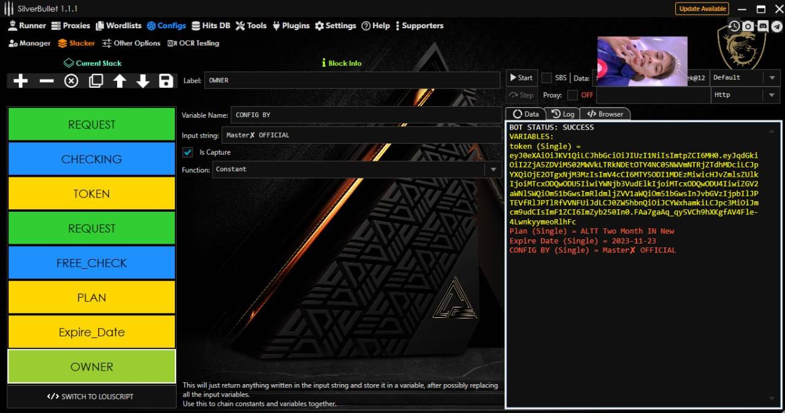Viewport: 785px width, 413px height.
Task: Click the scroll-up arrow in data output
Action: (x=772, y=131)
